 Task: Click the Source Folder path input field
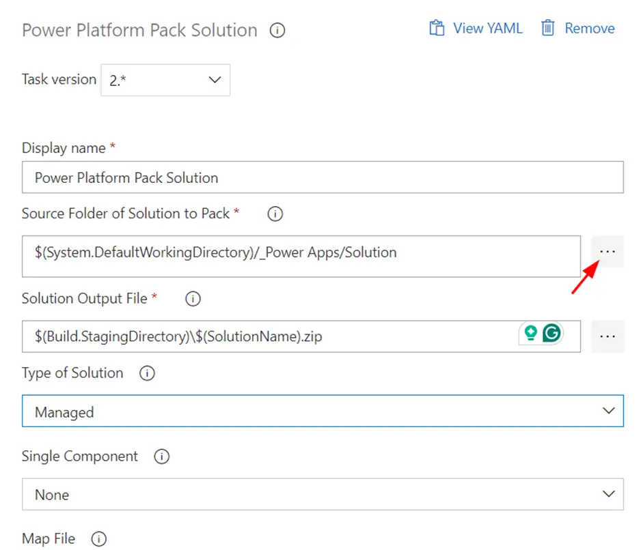click(301, 257)
